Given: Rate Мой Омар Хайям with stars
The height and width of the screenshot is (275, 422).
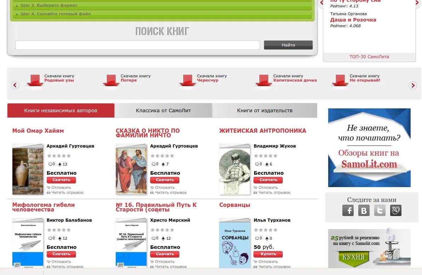Looking at the screenshot, I should click(59, 156).
